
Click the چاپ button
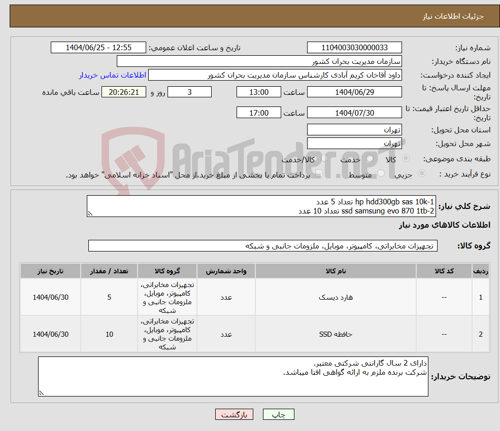pos(278,414)
